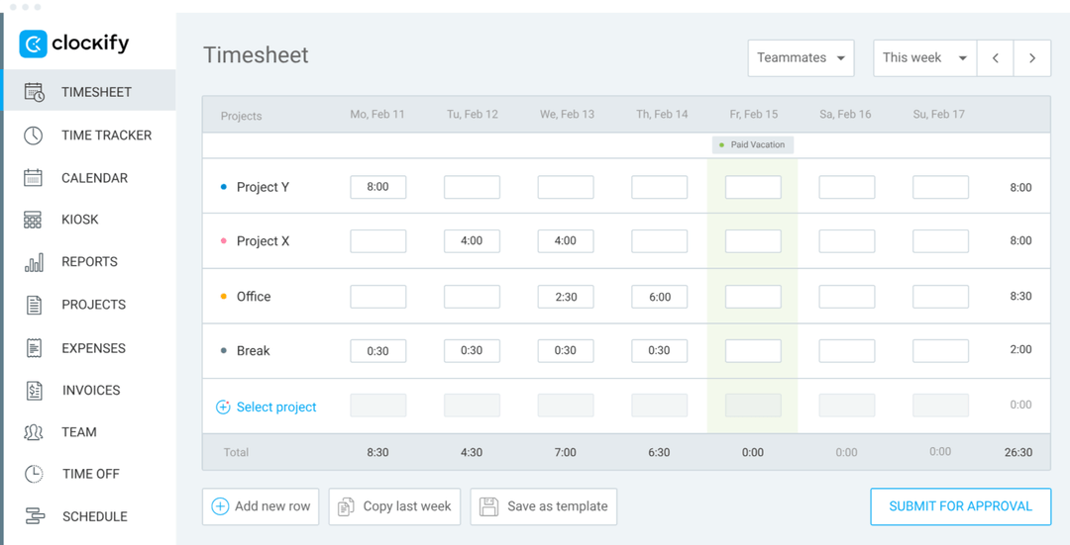1070x545 pixels.
Task: Open INVOICES in the sidebar
Action: pos(89,391)
